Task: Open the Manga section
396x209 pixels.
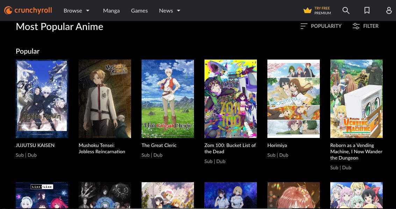Action: click(x=111, y=10)
